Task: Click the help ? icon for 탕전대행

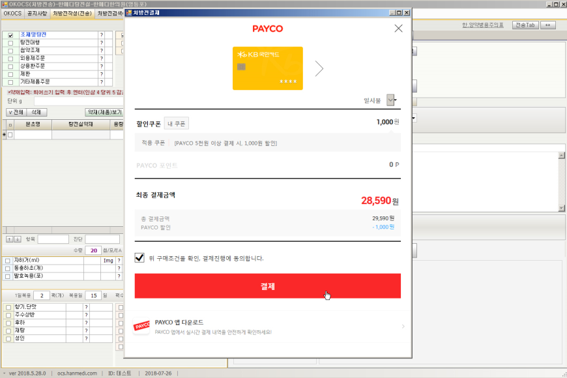Action: point(102,43)
